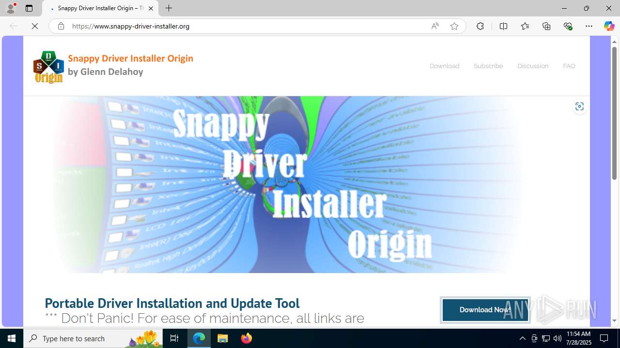Launch Firefox from the taskbar
The width and height of the screenshot is (620, 348).
click(246, 338)
